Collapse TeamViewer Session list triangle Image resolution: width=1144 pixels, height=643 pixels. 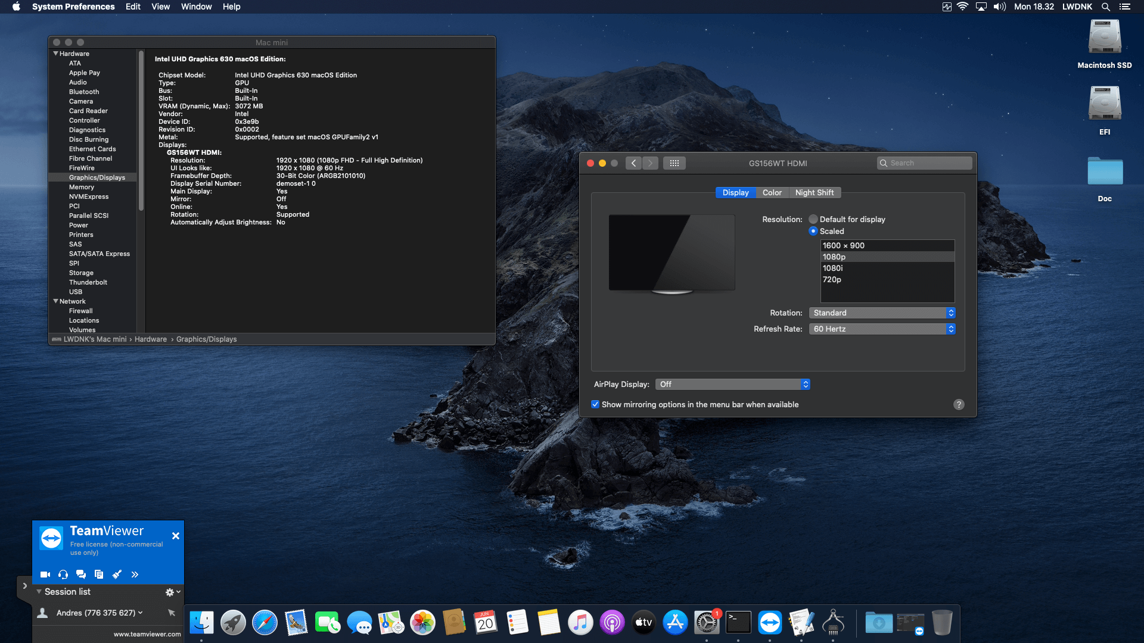click(x=39, y=592)
